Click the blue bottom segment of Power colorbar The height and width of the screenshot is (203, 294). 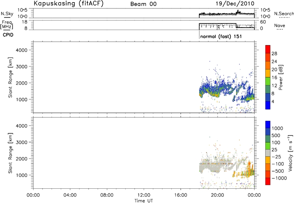click(268, 105)
